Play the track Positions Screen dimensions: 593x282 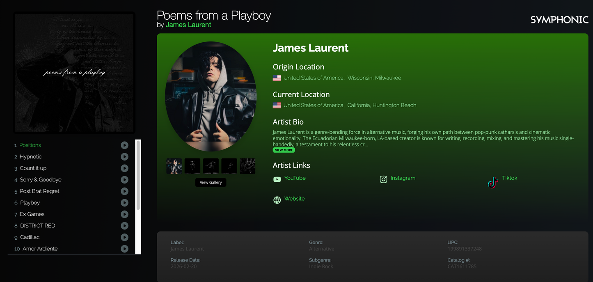[x=124, y=145]
